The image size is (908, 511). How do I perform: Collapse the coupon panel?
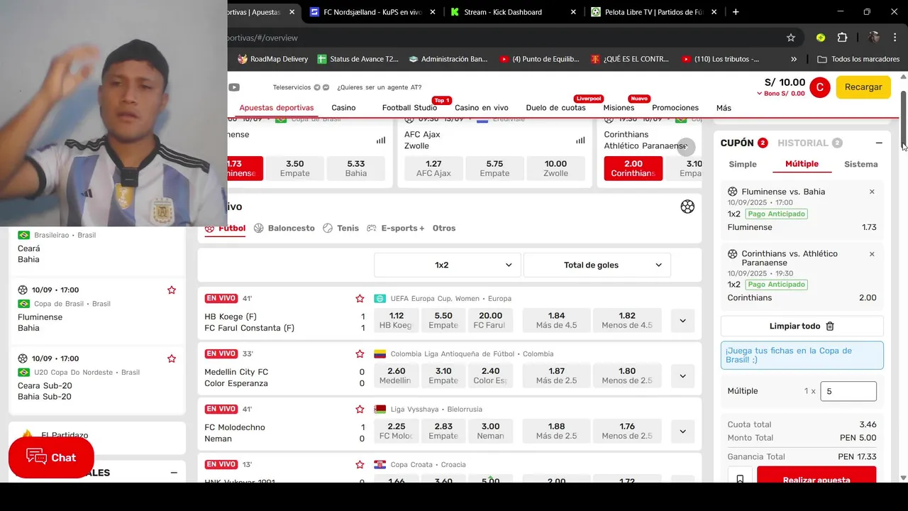(x=879, y=143)
